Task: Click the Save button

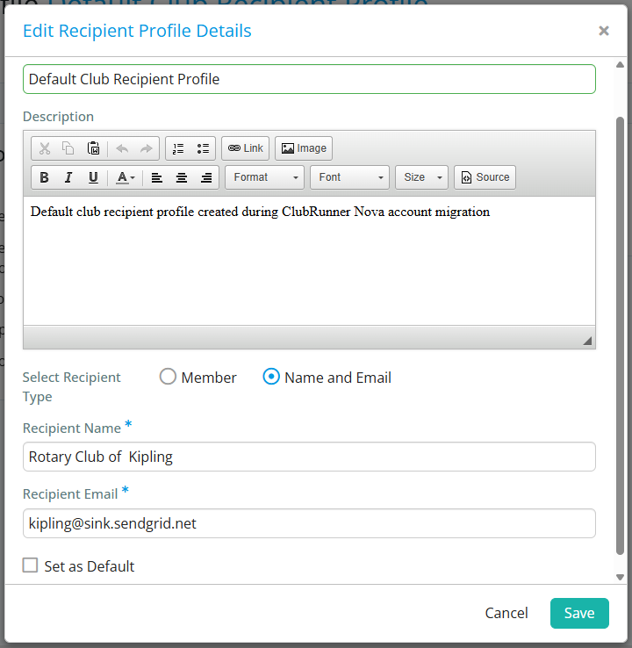Action: [579, 613]
